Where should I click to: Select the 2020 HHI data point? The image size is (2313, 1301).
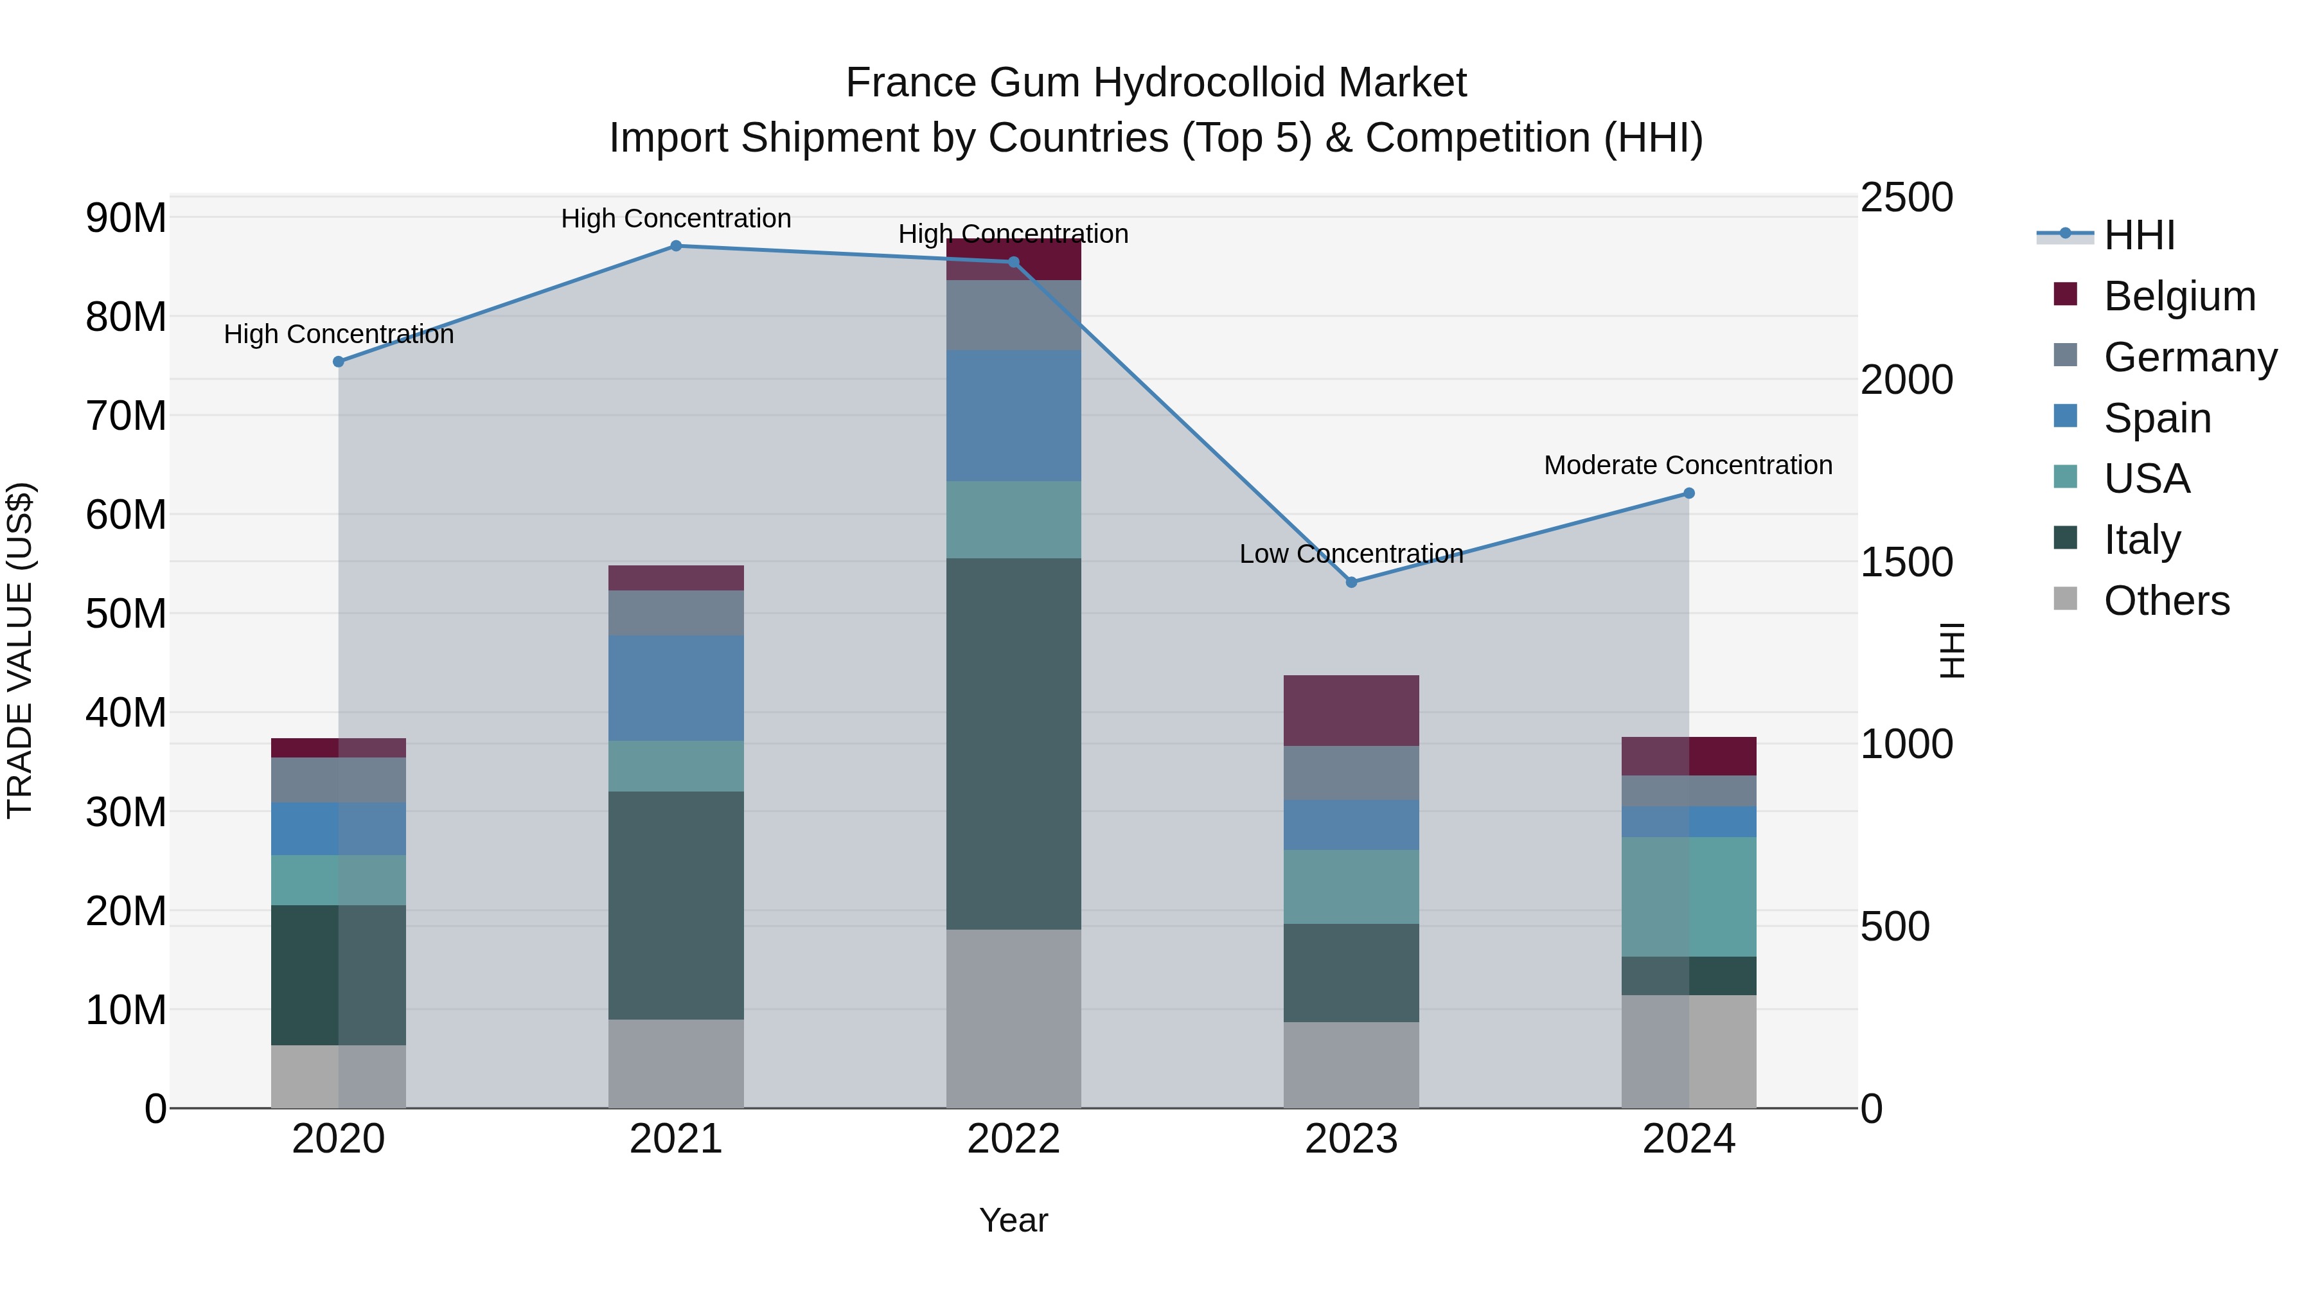(x=339, y=362)
